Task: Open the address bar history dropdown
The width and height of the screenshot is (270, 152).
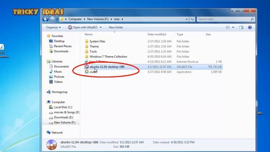Action: pyautogui.click(x=186, y=19)
